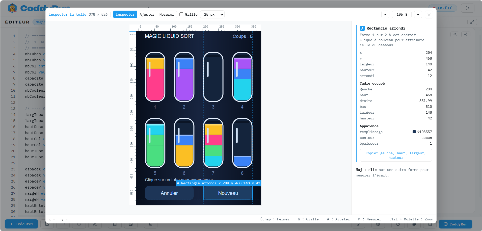The height and width of the screenshot is (231, 482).
Task: Click the M : Mesurer shortcut hint
Action: click(369, 219)
